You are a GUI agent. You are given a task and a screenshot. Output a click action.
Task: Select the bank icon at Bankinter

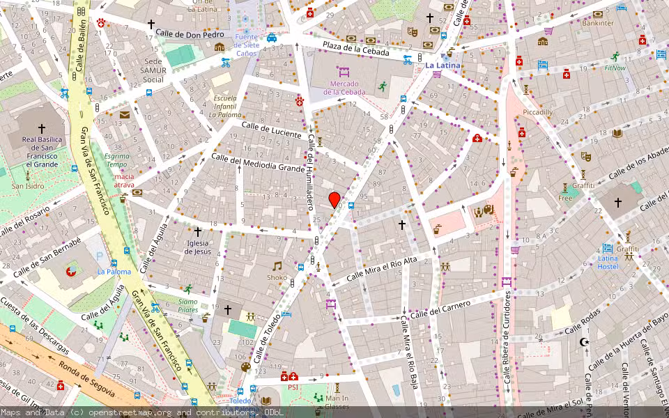[x=599, y=13]
